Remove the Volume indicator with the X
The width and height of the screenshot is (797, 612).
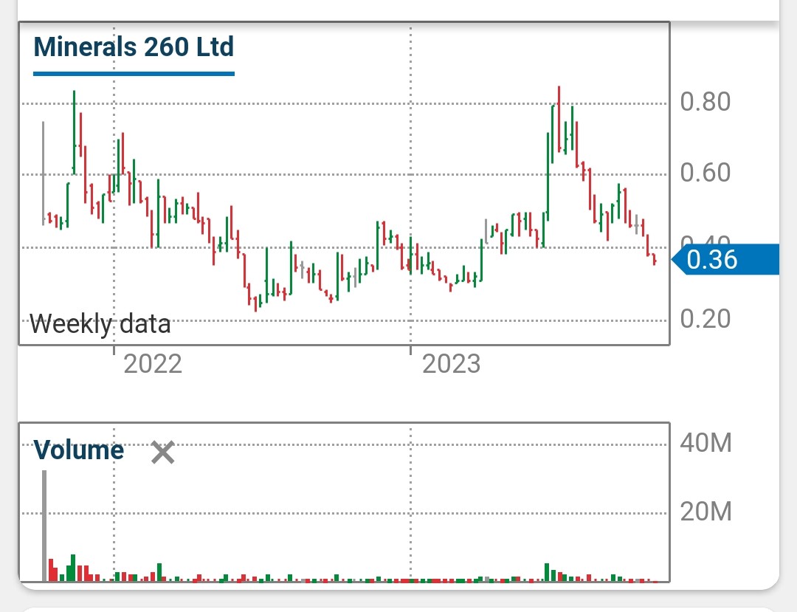[162, 453]
